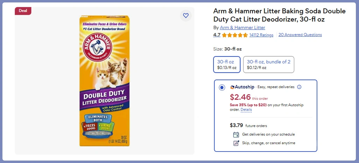Screen dimensions: 359x163
Task: Select the Autoship radio button
Action: pyautogui.click(x=222, y=87)
